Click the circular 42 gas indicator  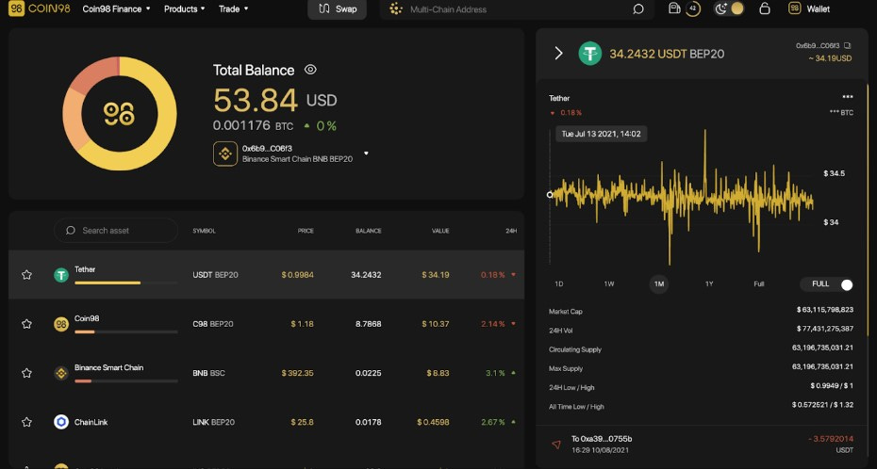693,8
